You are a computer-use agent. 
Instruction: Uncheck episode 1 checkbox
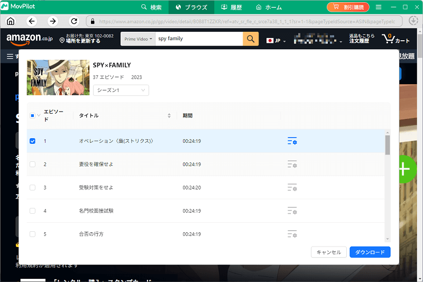[x=32, y=141]
